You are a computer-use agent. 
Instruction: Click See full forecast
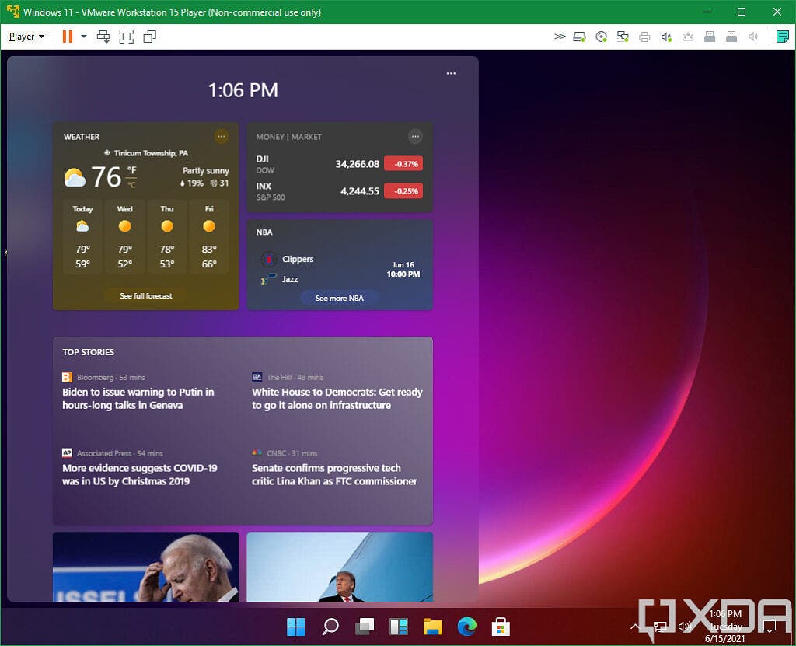coord(145,295)
